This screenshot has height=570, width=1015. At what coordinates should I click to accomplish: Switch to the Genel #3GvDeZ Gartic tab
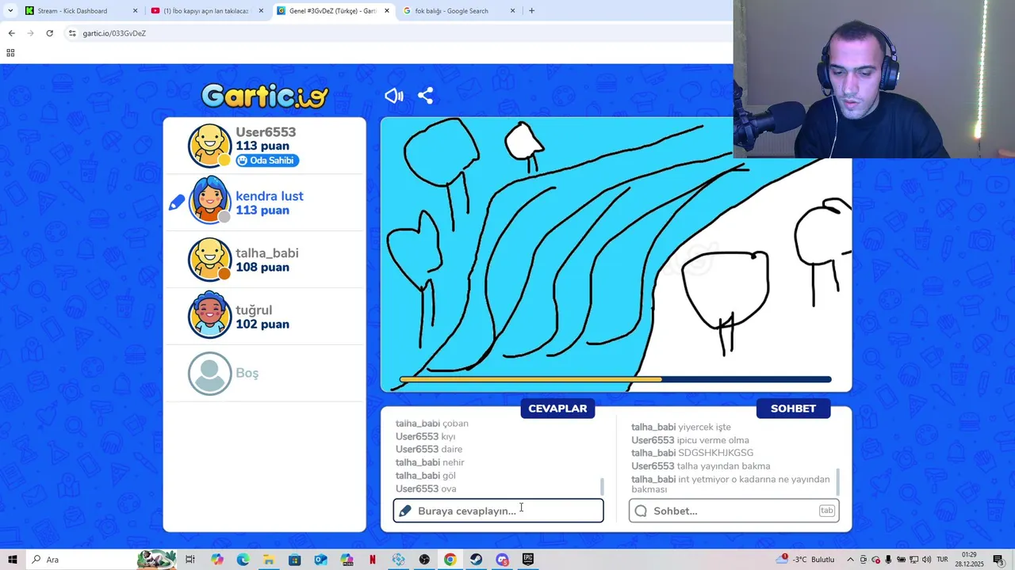[x=332, y=11]
